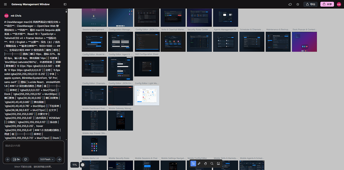Open the Mobile Gateway Manag... thumbnail
344x170 pixels.
120,121
